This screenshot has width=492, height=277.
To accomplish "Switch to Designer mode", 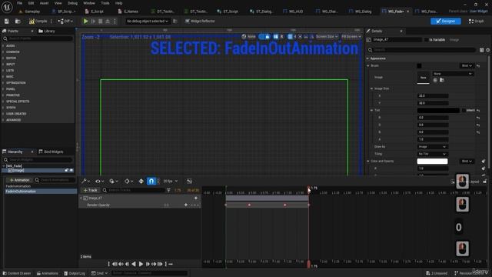I will 446,21.
